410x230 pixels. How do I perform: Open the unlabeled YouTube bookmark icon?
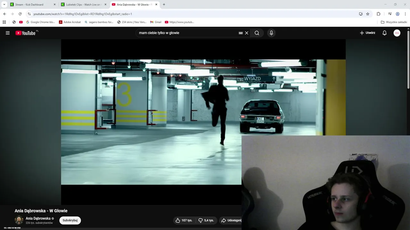(21, 22)
